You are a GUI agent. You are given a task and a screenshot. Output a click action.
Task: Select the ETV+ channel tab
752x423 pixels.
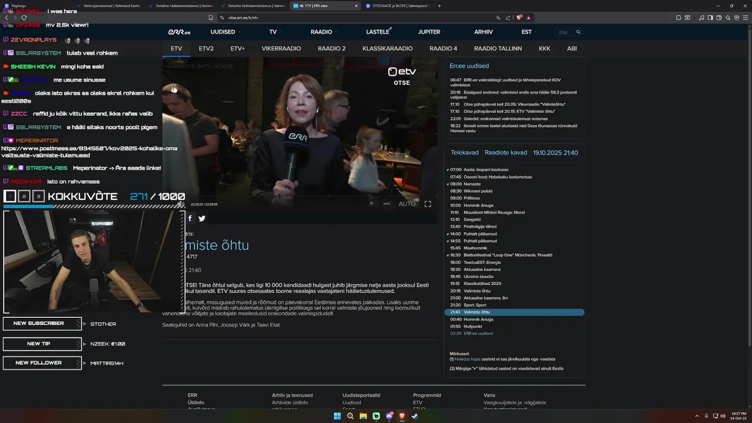[237, 48]
